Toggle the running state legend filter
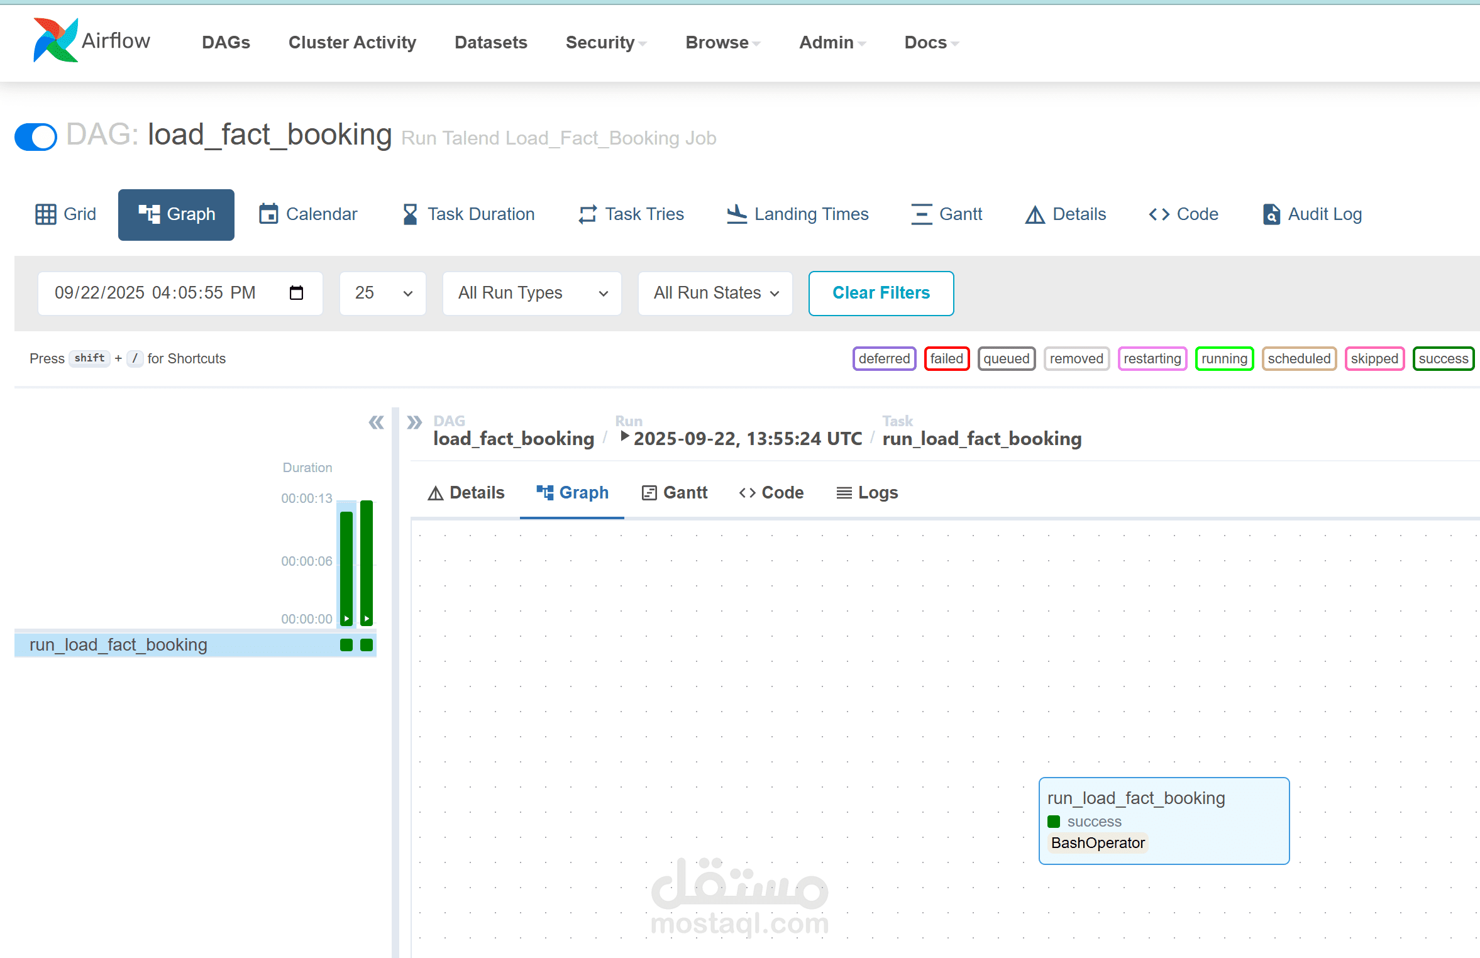The width and height of the screenshot is (1480, 958). pyautogui.click(x=1223, y=358)
